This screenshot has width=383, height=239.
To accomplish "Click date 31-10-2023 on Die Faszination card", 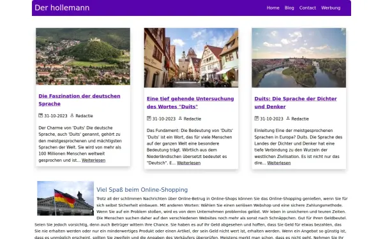I will coord(56,116).
